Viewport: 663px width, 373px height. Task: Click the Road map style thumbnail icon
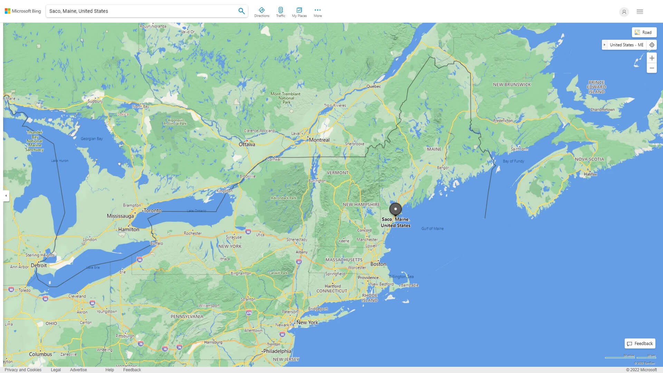pos(637,32)
